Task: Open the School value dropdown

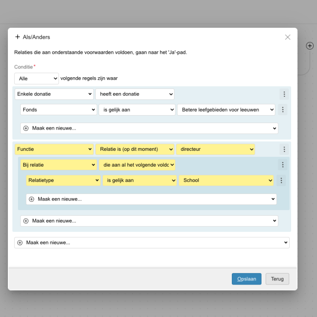Action: pos(226,180)
